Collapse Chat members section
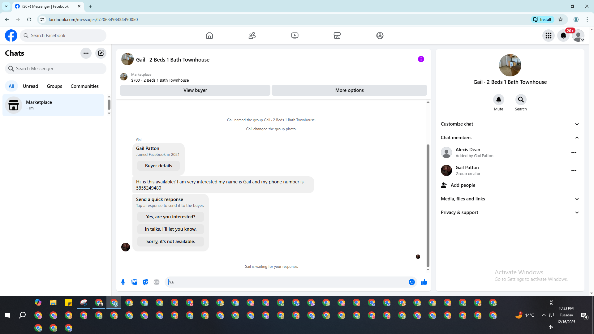Image resolution: width=594 pixels, height=334 pixels. click(510, 138)
